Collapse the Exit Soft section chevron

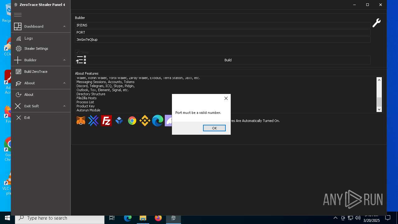[64, 106]
